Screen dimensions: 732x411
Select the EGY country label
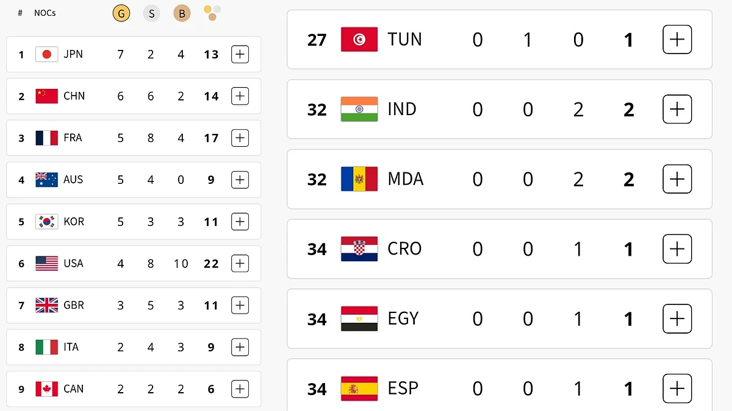pos(403,318)
